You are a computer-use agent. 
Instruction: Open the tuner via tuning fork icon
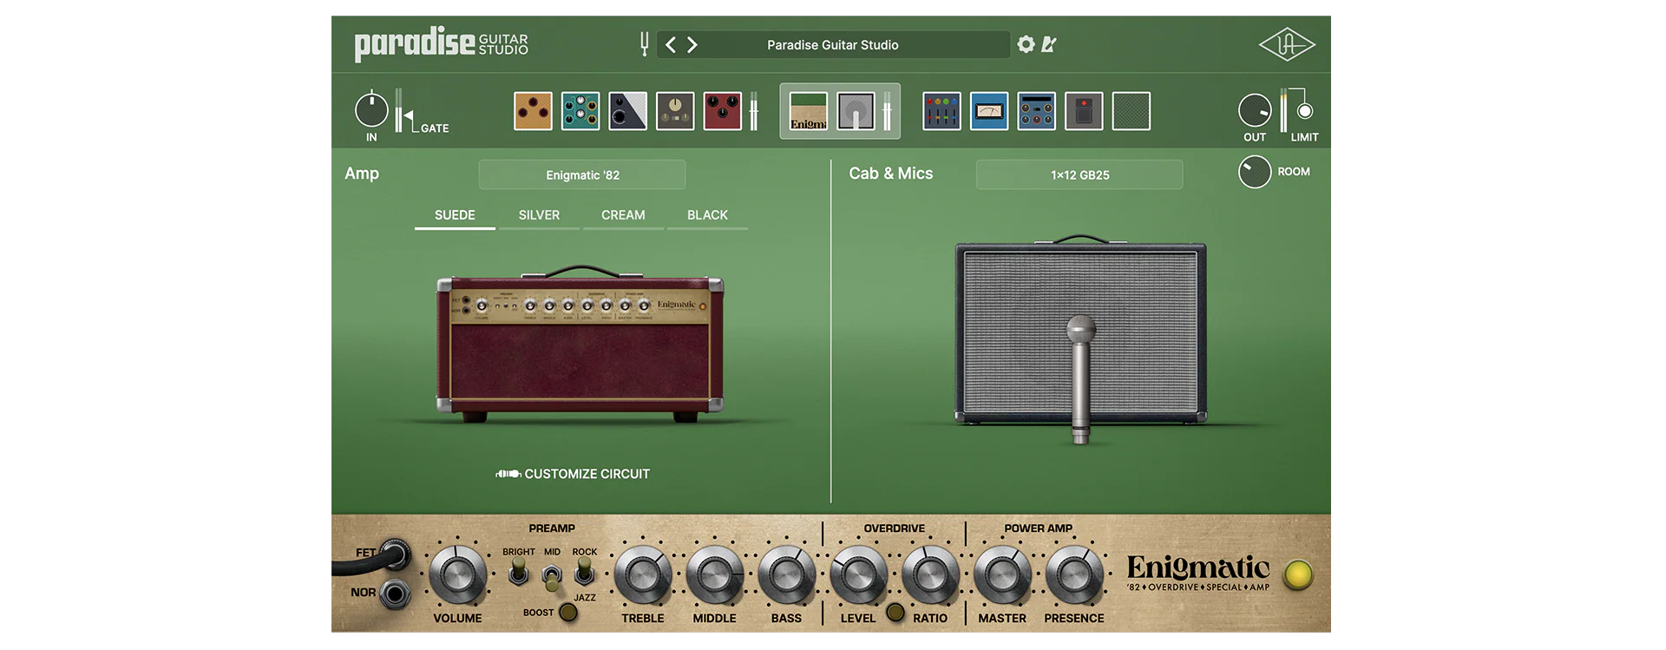tap(644, 44)
